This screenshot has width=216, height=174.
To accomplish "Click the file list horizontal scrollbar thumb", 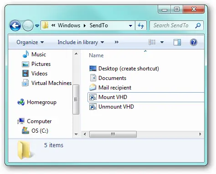I will [113, 134].
